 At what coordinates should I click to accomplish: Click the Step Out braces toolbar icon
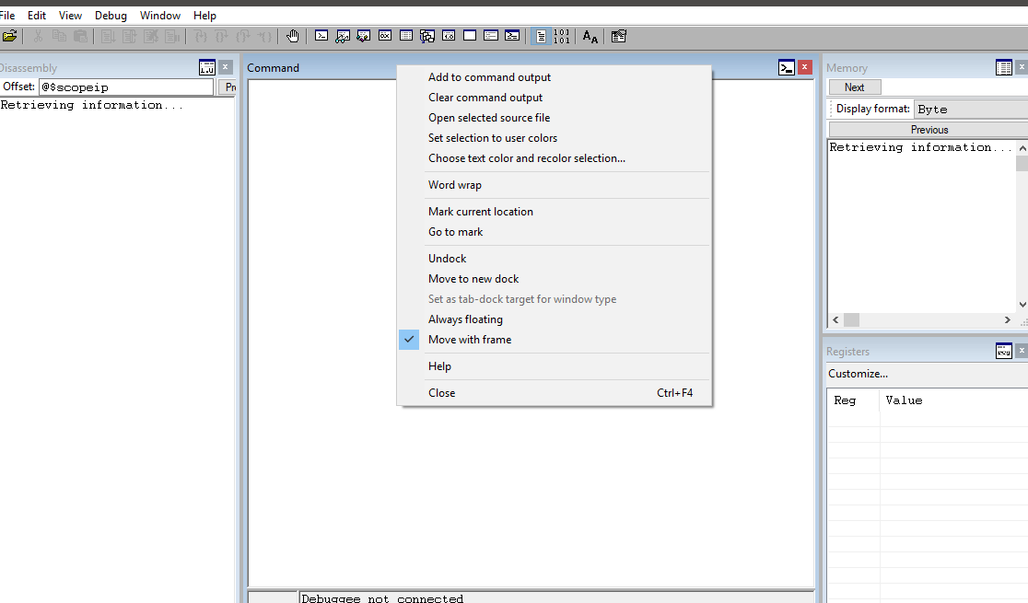coord(243,36)
